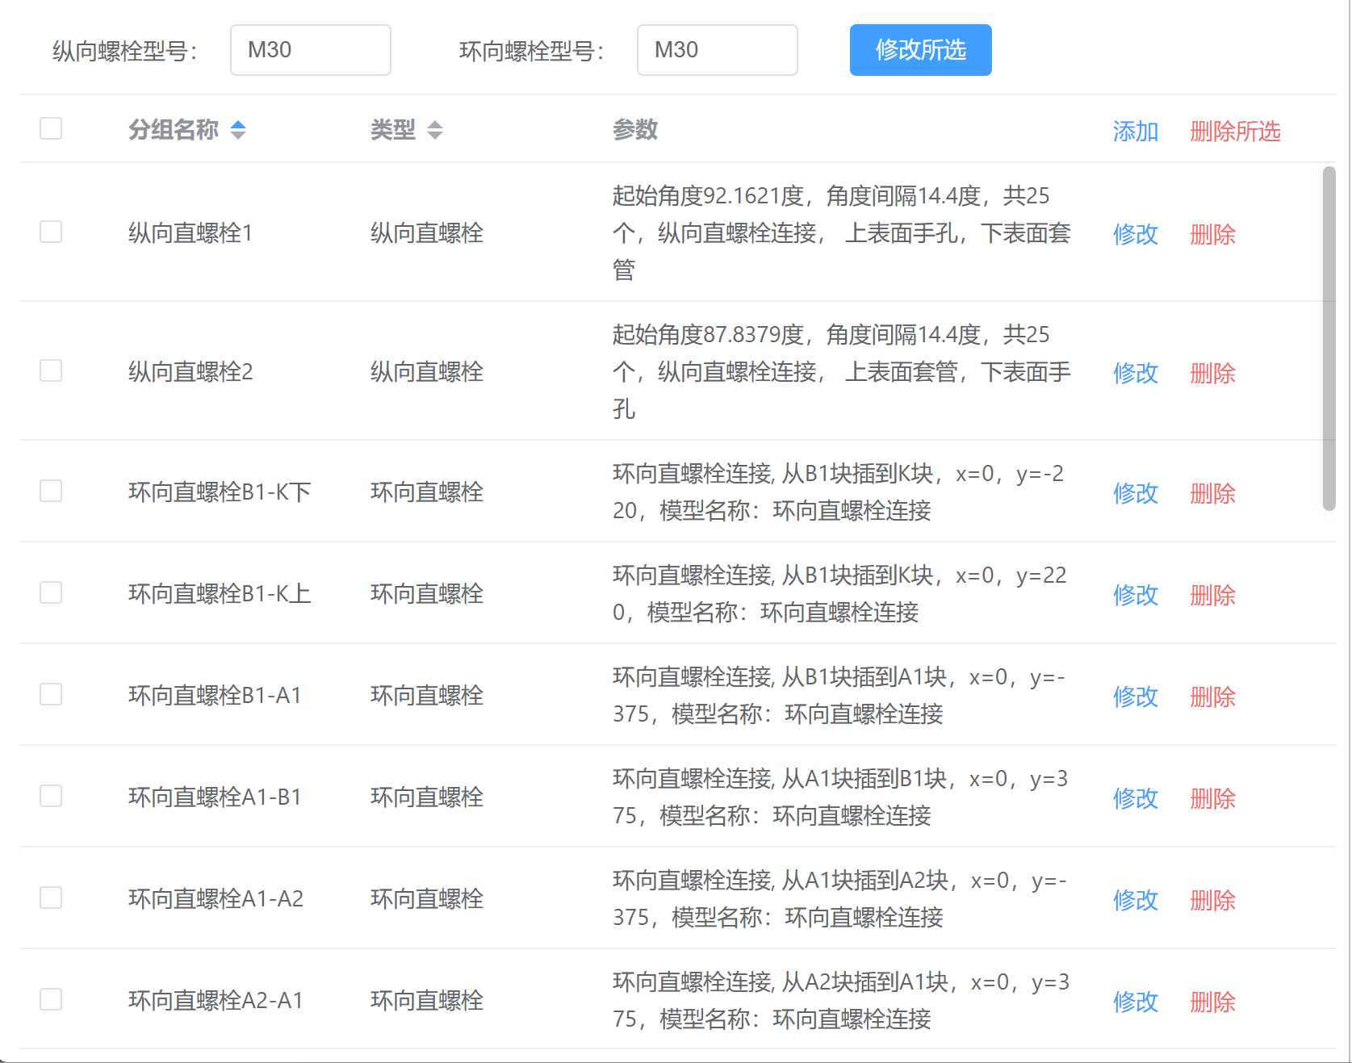Image resolution: width=1352 pixels, height=1063 pixels.
Task: Click 删除所选 to delete selected
Action: [x=1235, y=131]
